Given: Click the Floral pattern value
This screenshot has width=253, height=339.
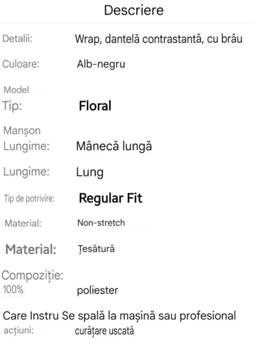Looking at the screenshot, I should pyautogui.click(x=95, y=106).
